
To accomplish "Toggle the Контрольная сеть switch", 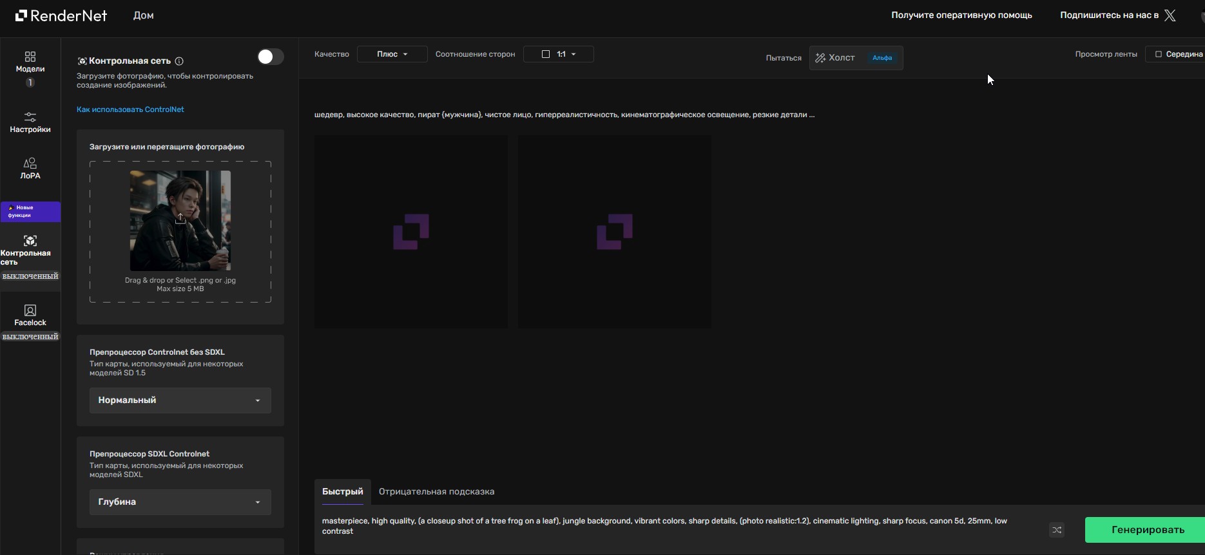I will click(270, 57).
